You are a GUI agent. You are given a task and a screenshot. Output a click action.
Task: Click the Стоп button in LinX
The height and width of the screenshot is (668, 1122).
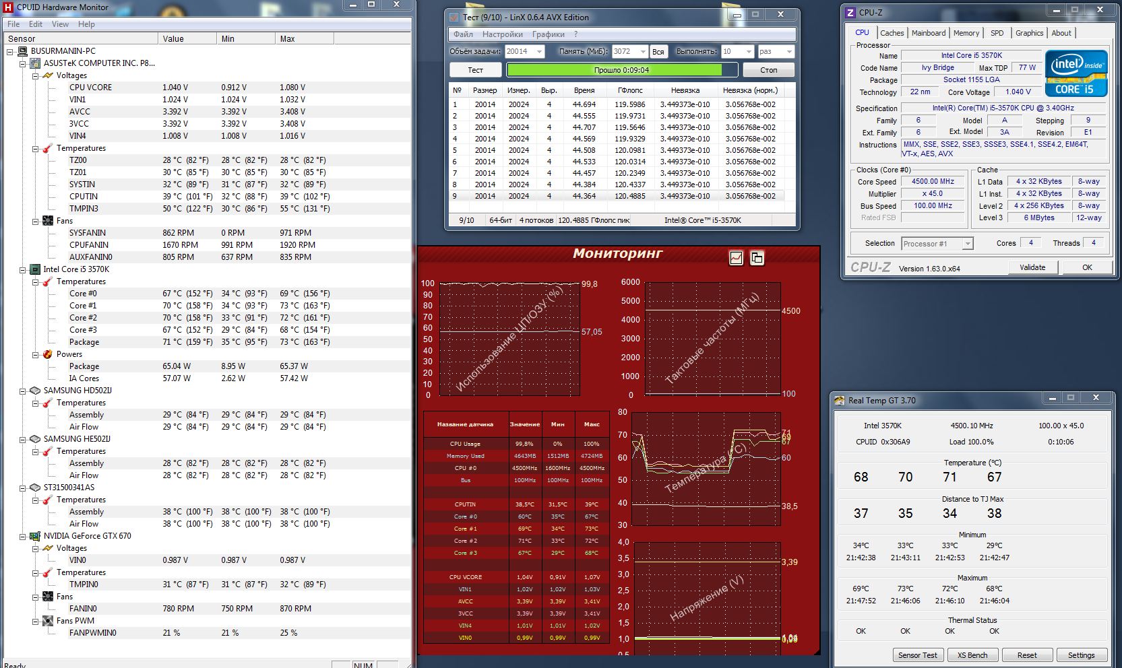tap(768, 70)
